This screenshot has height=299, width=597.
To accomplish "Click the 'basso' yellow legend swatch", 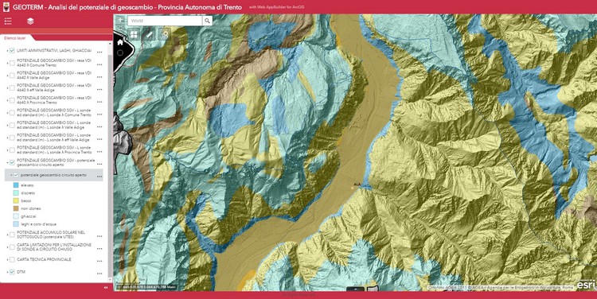I will click(x=16, y=200).
